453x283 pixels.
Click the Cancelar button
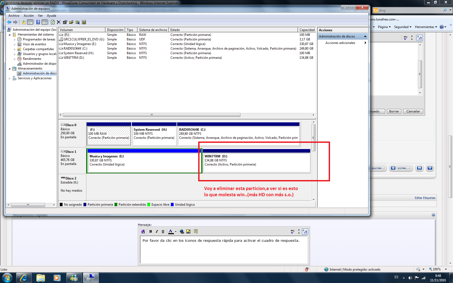413,111
